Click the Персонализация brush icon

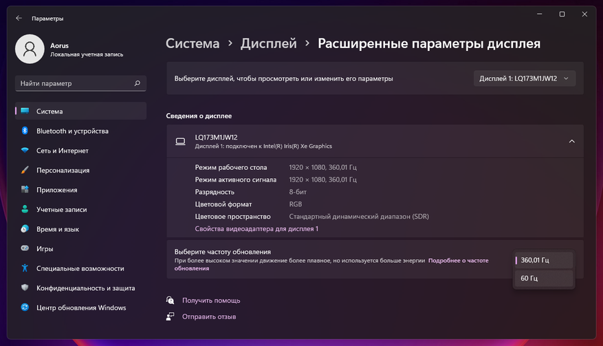point(25,170)
